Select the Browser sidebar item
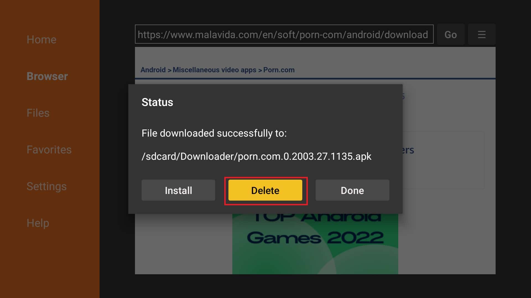The width and height of the screenshot is (531, 298). pos(47,76)
